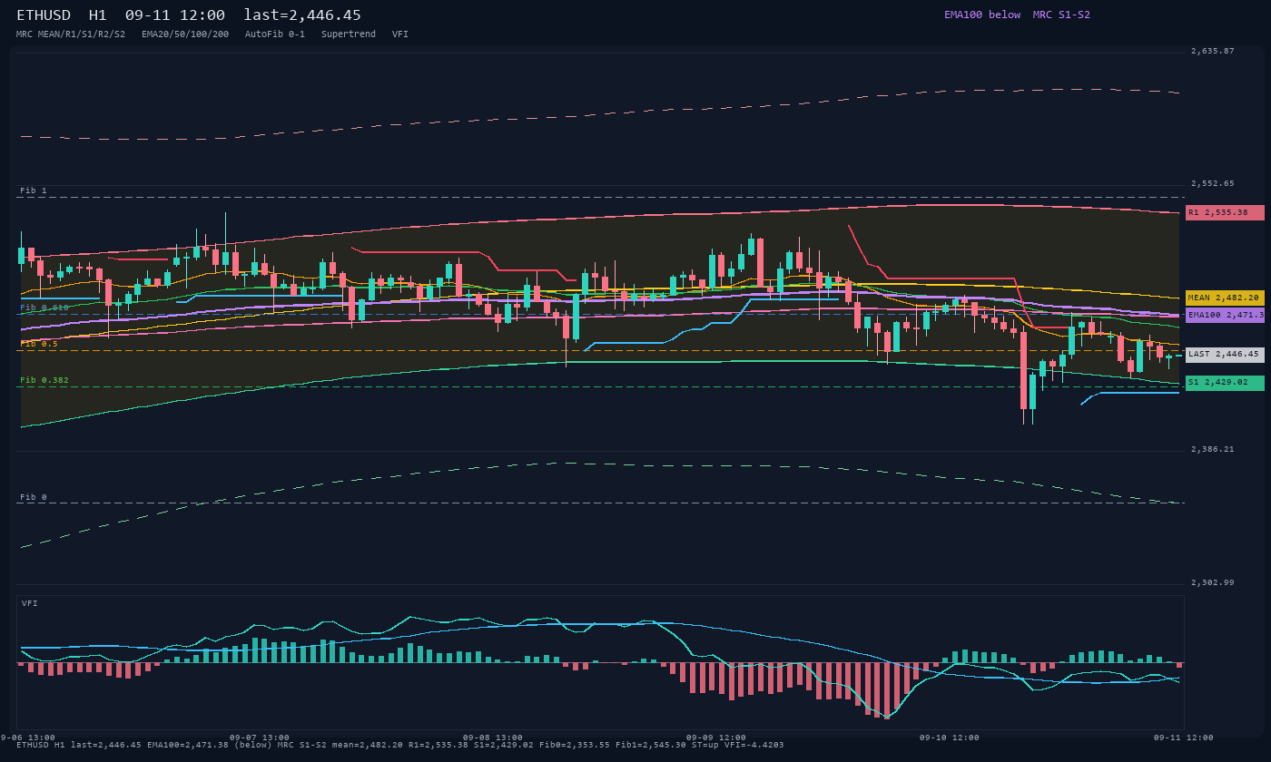The image size is (1271, 762).
Task: Click the MEAN 2,482.20 price label
Action: pyautogui.click(x=1225, y=298)
